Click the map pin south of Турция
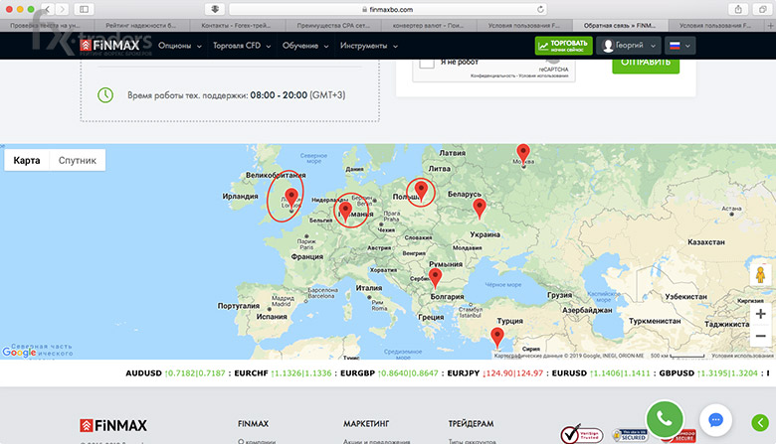This screenshot has height=444, width=776. (x=496, y=338)
